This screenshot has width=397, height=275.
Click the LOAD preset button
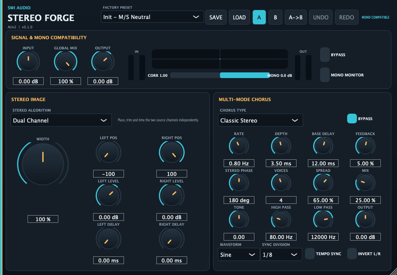tap(239, 17)
